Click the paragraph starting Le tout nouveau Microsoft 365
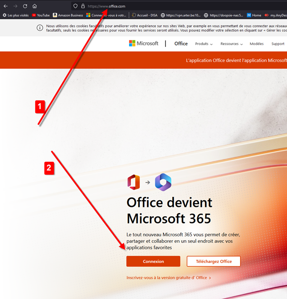Image resolution: width=287 pixels, height=299 pixels. tap(183, 241)
